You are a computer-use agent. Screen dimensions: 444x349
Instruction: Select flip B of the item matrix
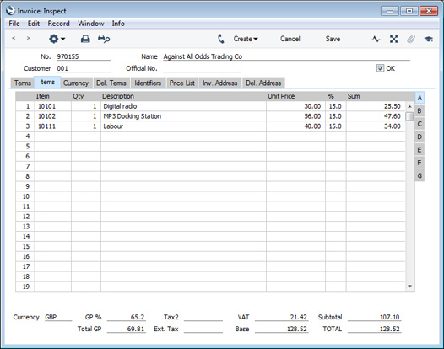(x=420, y=111)
